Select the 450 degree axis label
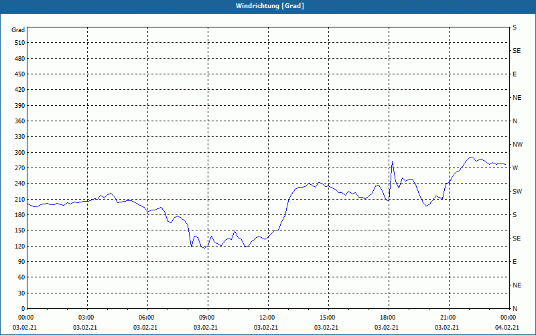 pyautogui.click(x=20, y=74)
